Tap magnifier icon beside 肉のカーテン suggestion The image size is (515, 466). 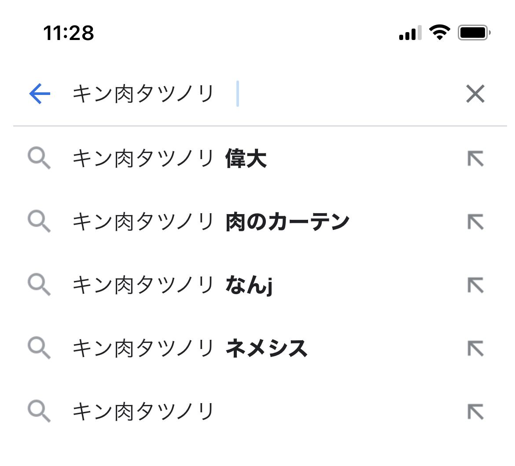(39, 222)
